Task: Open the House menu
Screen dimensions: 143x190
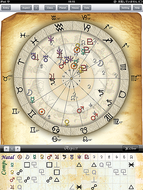Action: (x=75, y=8)
